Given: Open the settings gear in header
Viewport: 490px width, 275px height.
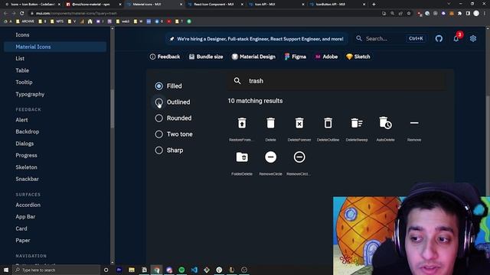Looking at the screenshot, I should tap(473, 39).
